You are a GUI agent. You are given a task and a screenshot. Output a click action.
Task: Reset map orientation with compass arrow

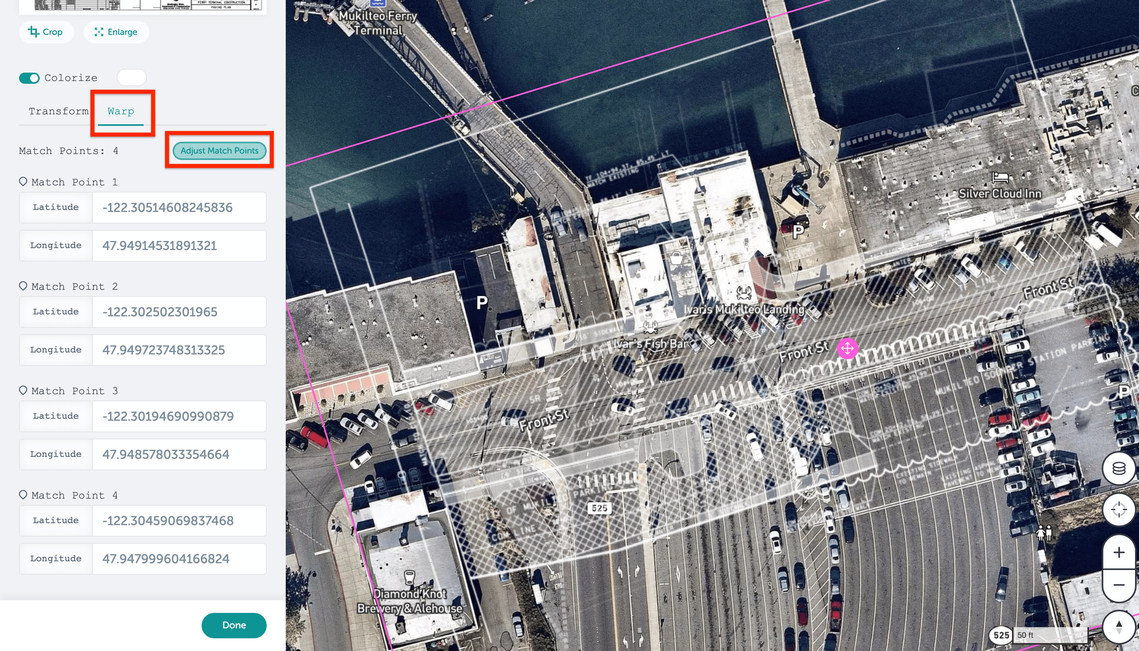(1119, 627)
